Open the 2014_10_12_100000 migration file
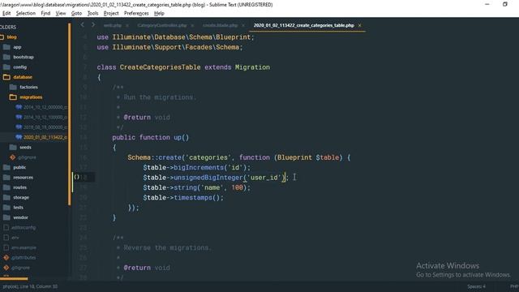Image resolution: width=519 pixels, height=292 pixels. pos(45,117)
